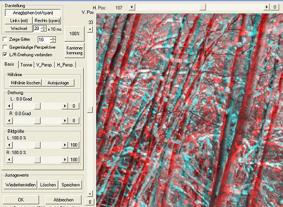Click left arrow of R Drehung slider

pyautogui.click(x=9, y=121)
